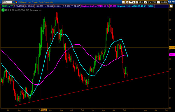
Task: Click the 82.337 crosshair price tag on axis
Action: [172, 48]
